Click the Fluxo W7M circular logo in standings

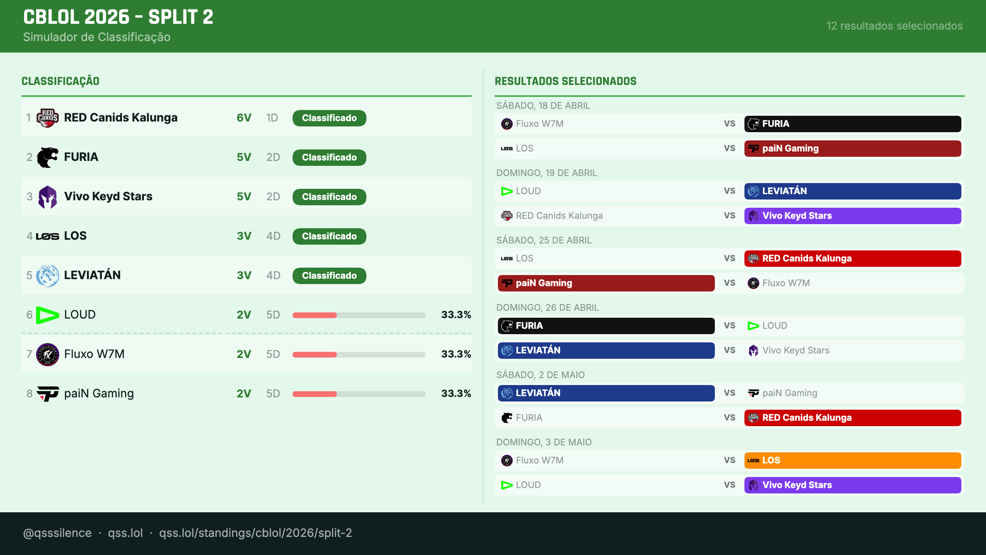pos(48,354)
